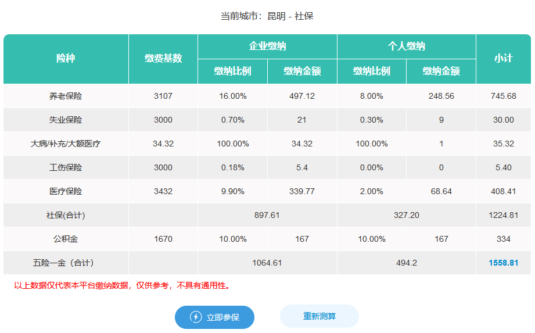Select the 497.12 enterprise pension amount cell
Viewport: 535px width, 333px height.
[302, 96]
